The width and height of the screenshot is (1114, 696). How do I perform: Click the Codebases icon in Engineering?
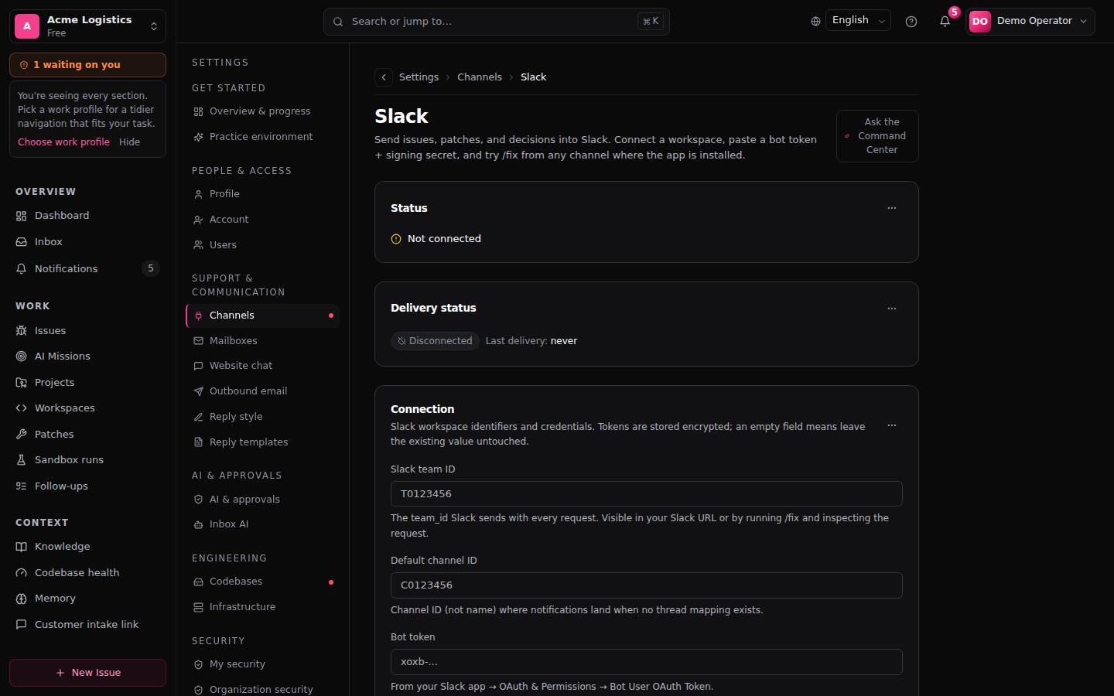199,582
